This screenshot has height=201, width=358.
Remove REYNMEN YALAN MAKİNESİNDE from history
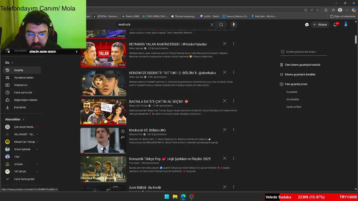click(225, 44)
